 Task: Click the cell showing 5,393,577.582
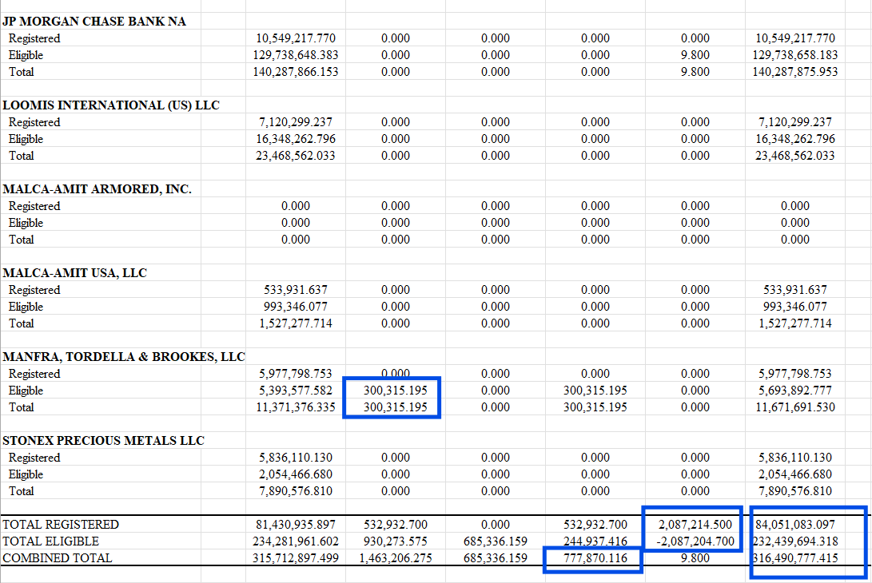(295, 391)
